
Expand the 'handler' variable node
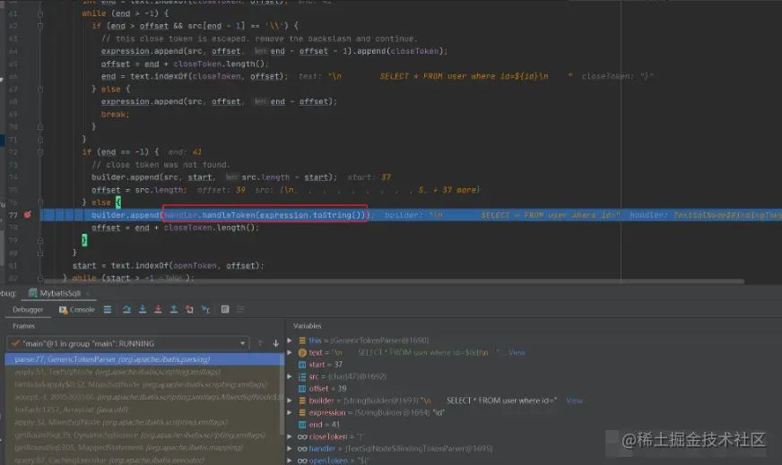point(290,449)
